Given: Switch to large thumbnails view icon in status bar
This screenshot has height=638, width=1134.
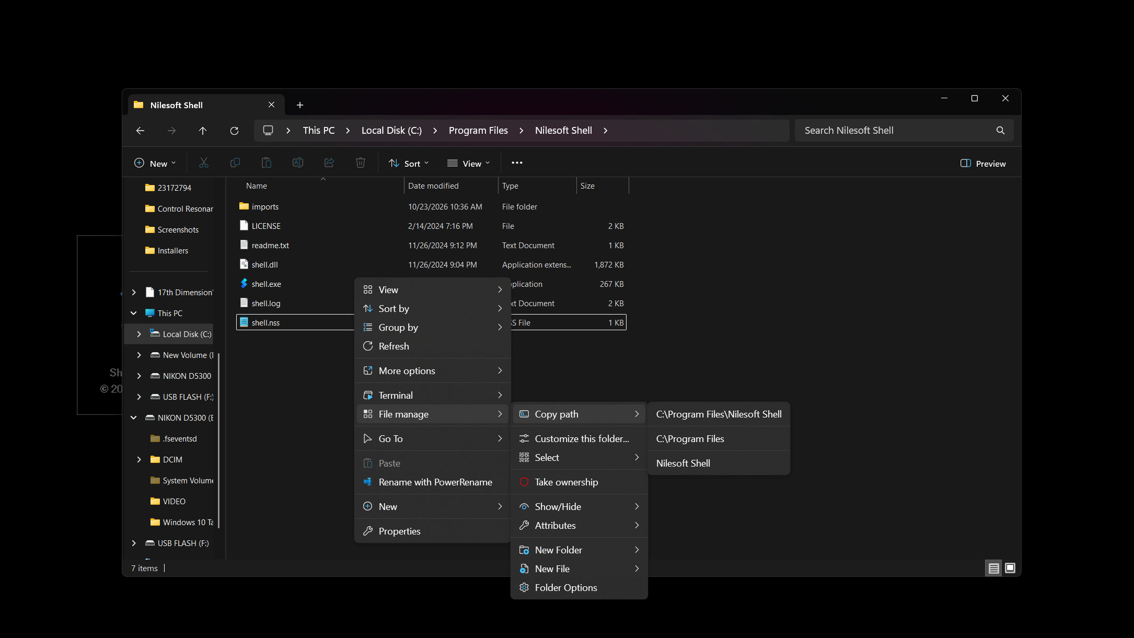Looking at the screenshot, I should tap(1010, 568).
